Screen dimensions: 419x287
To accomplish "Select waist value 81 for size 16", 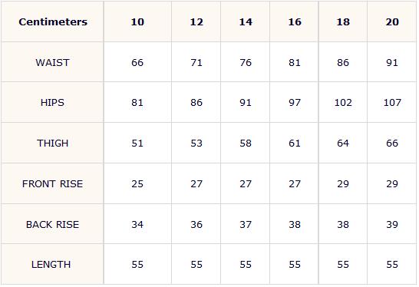I will click(295, 62).
